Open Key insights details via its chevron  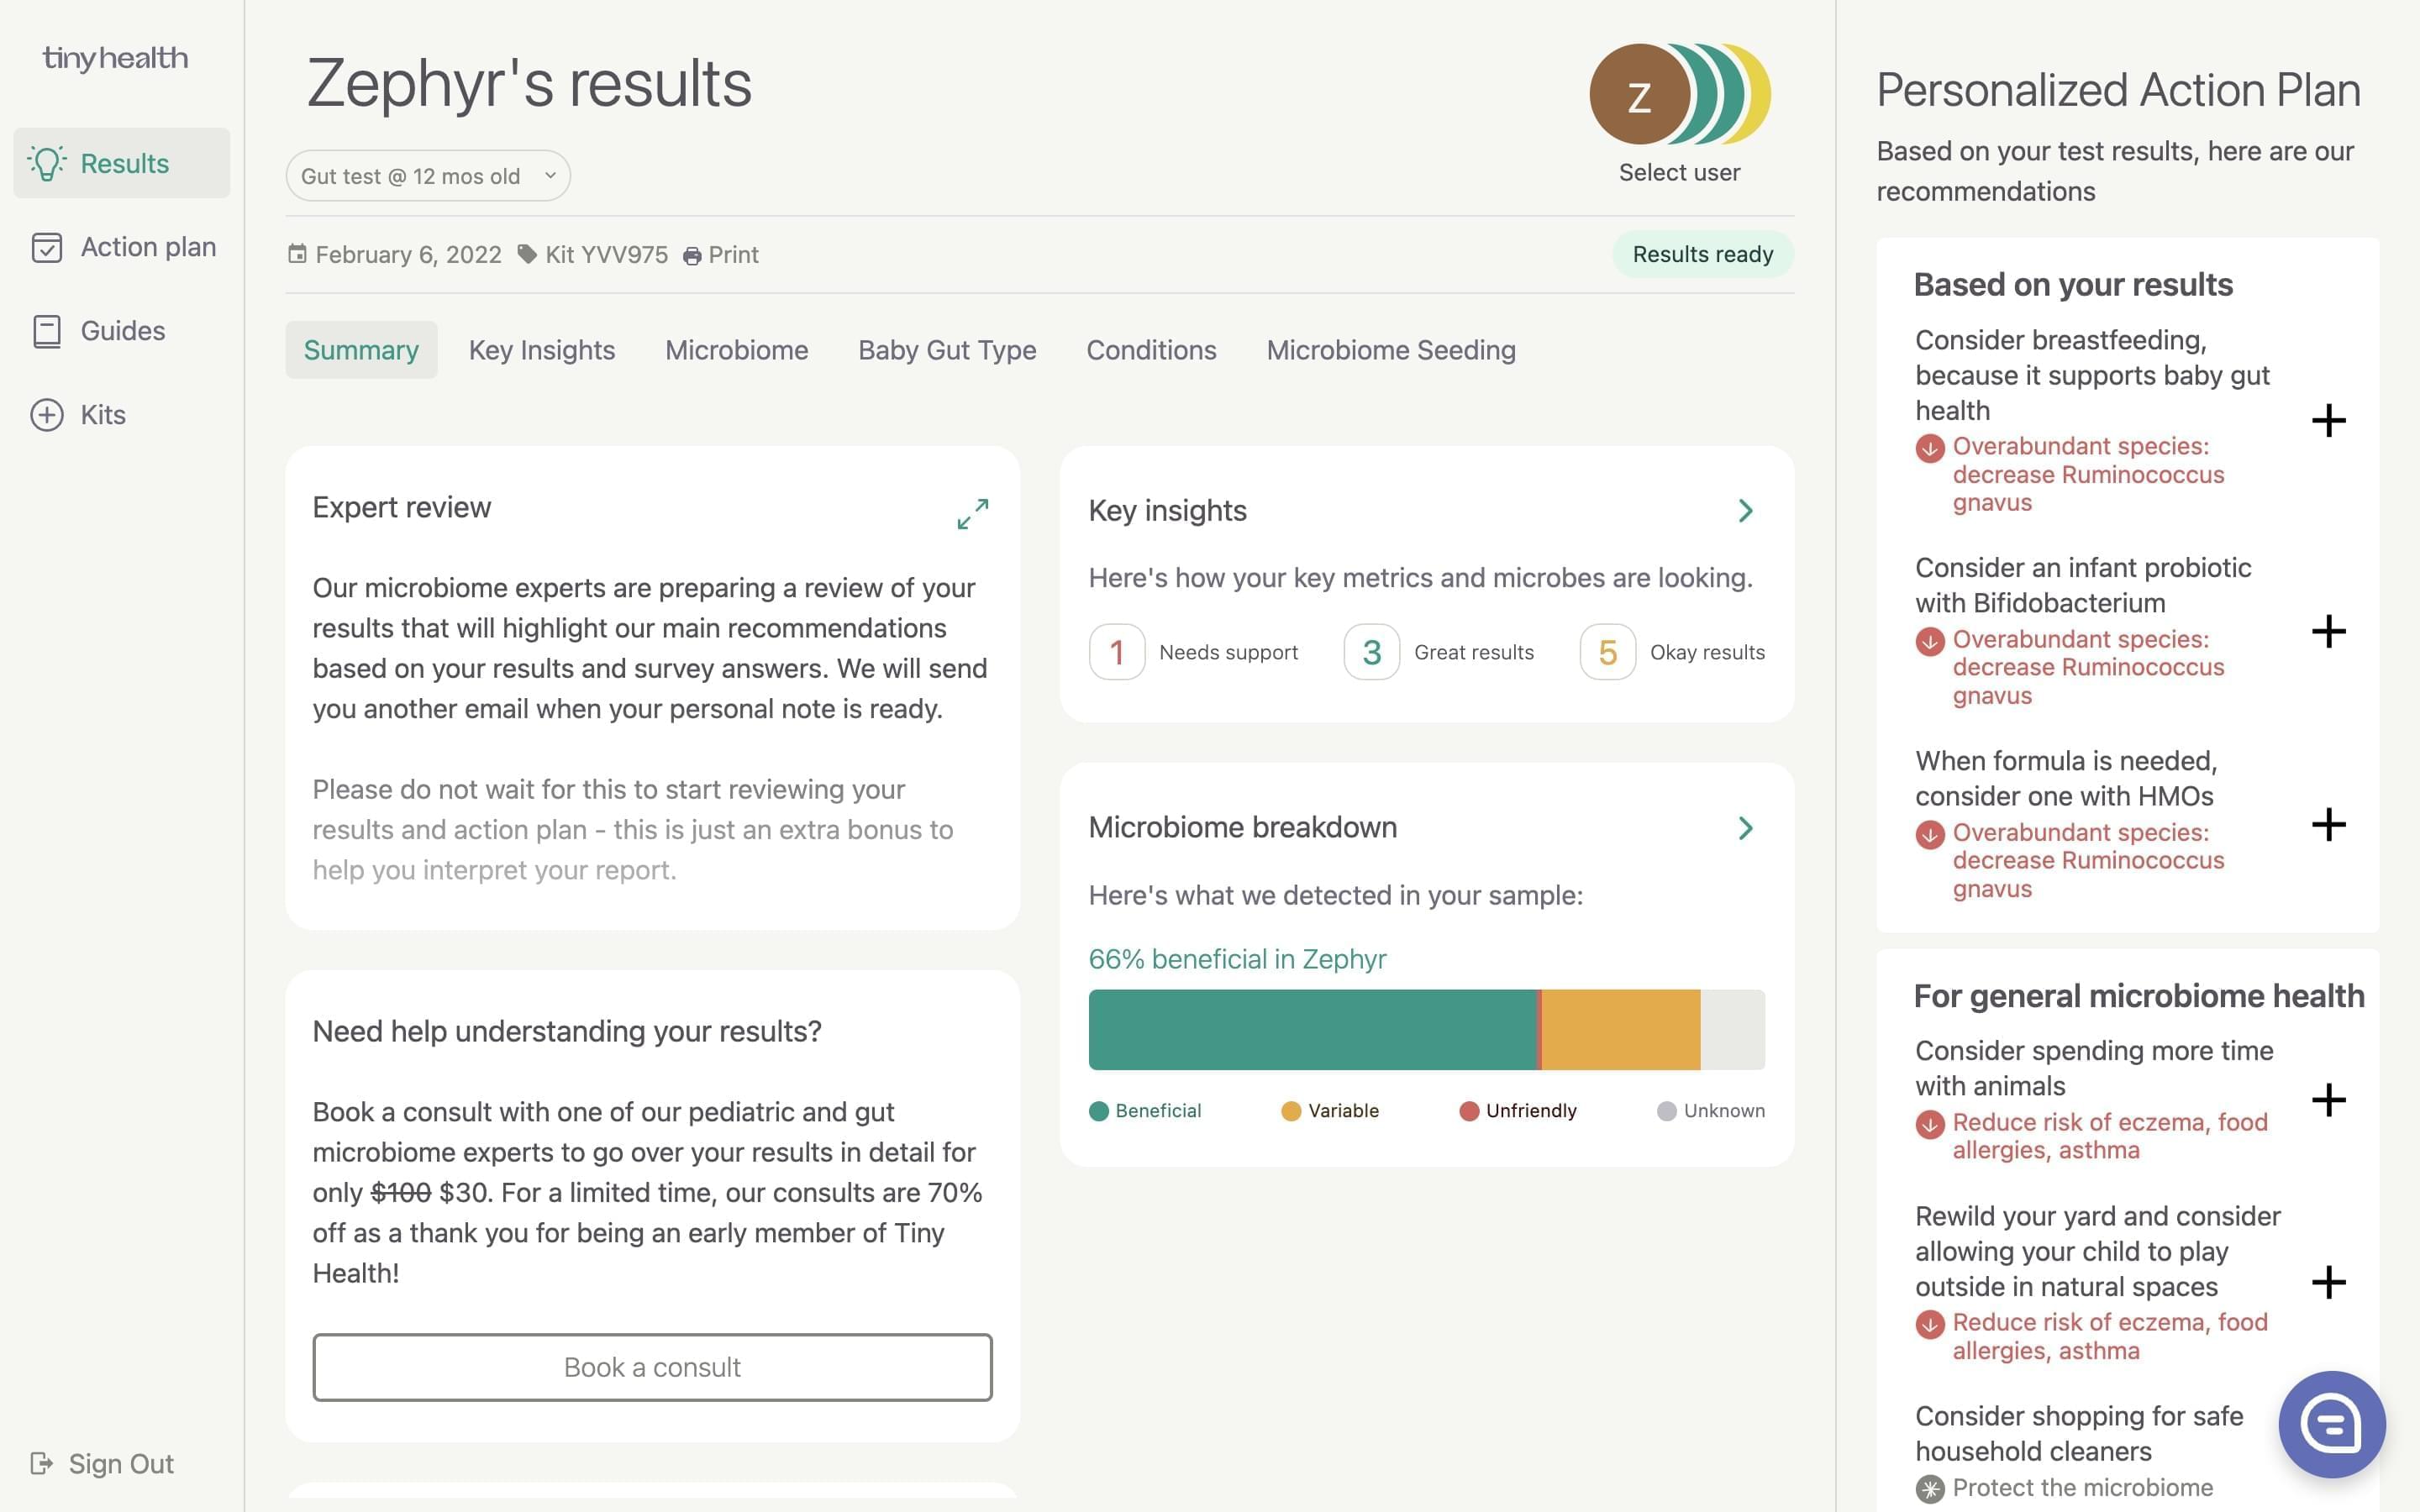point(1745,511)
